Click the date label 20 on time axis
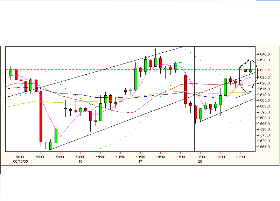 (x=200, y=162)
